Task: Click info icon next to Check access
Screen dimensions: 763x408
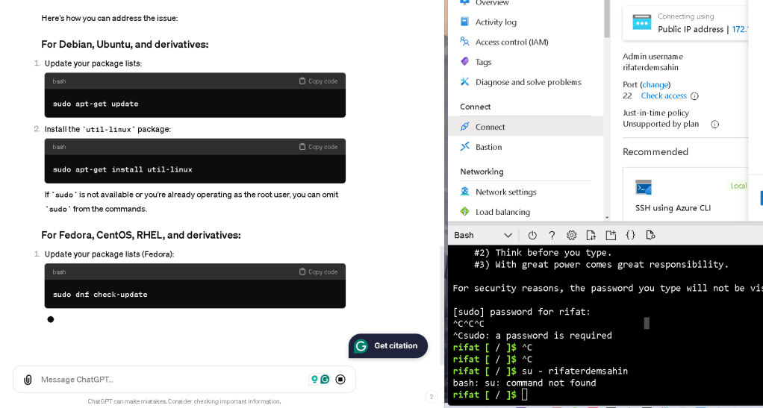Action: tap(694, 95)
